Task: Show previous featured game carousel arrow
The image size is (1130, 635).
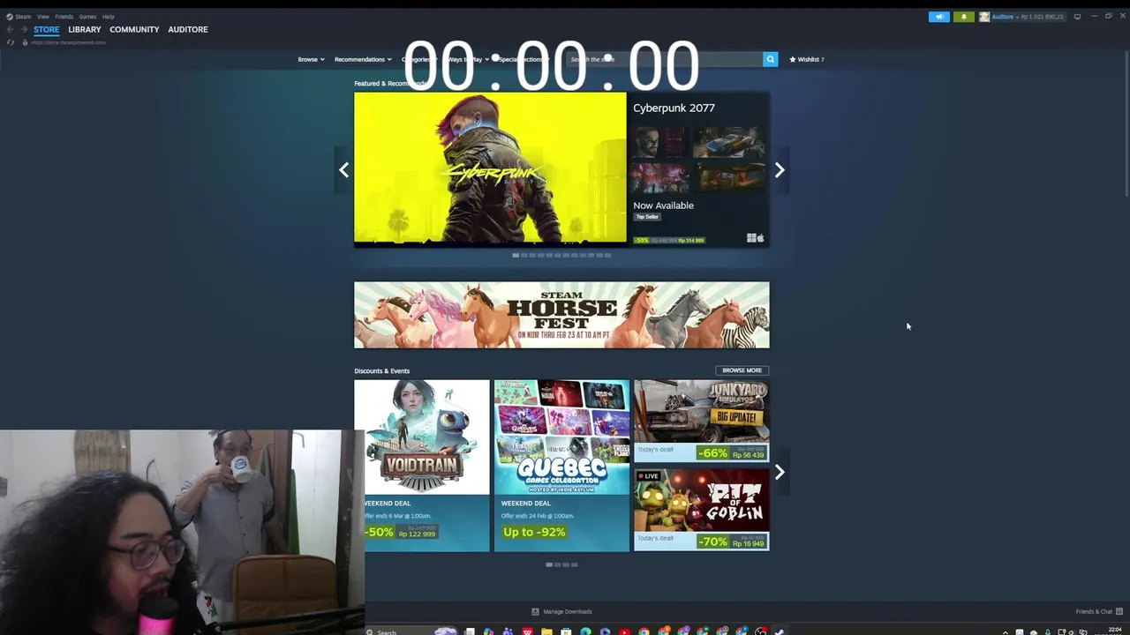Action: pyautogui.click(x=344, y=170)
